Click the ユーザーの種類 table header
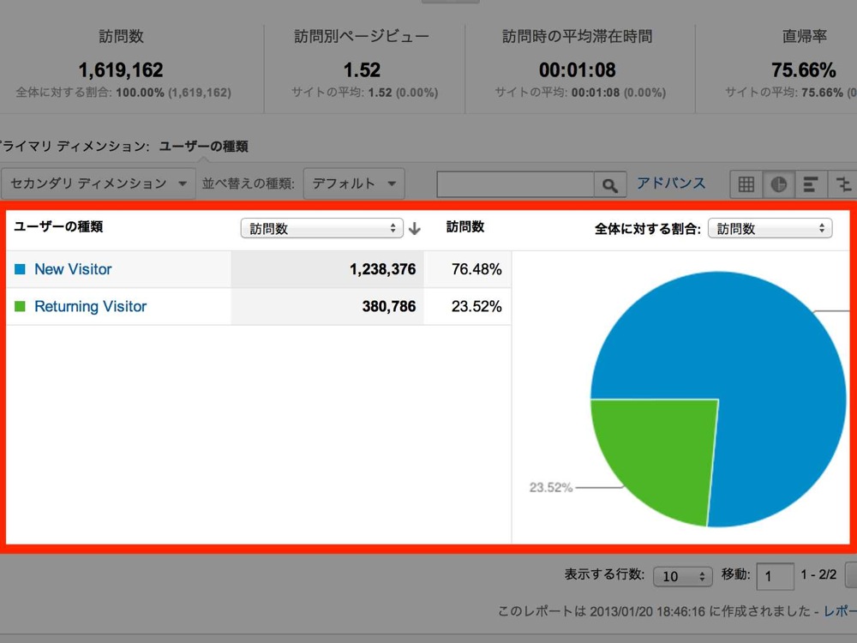The width and height of the screenshot is (857, 643). click(58, 227)
